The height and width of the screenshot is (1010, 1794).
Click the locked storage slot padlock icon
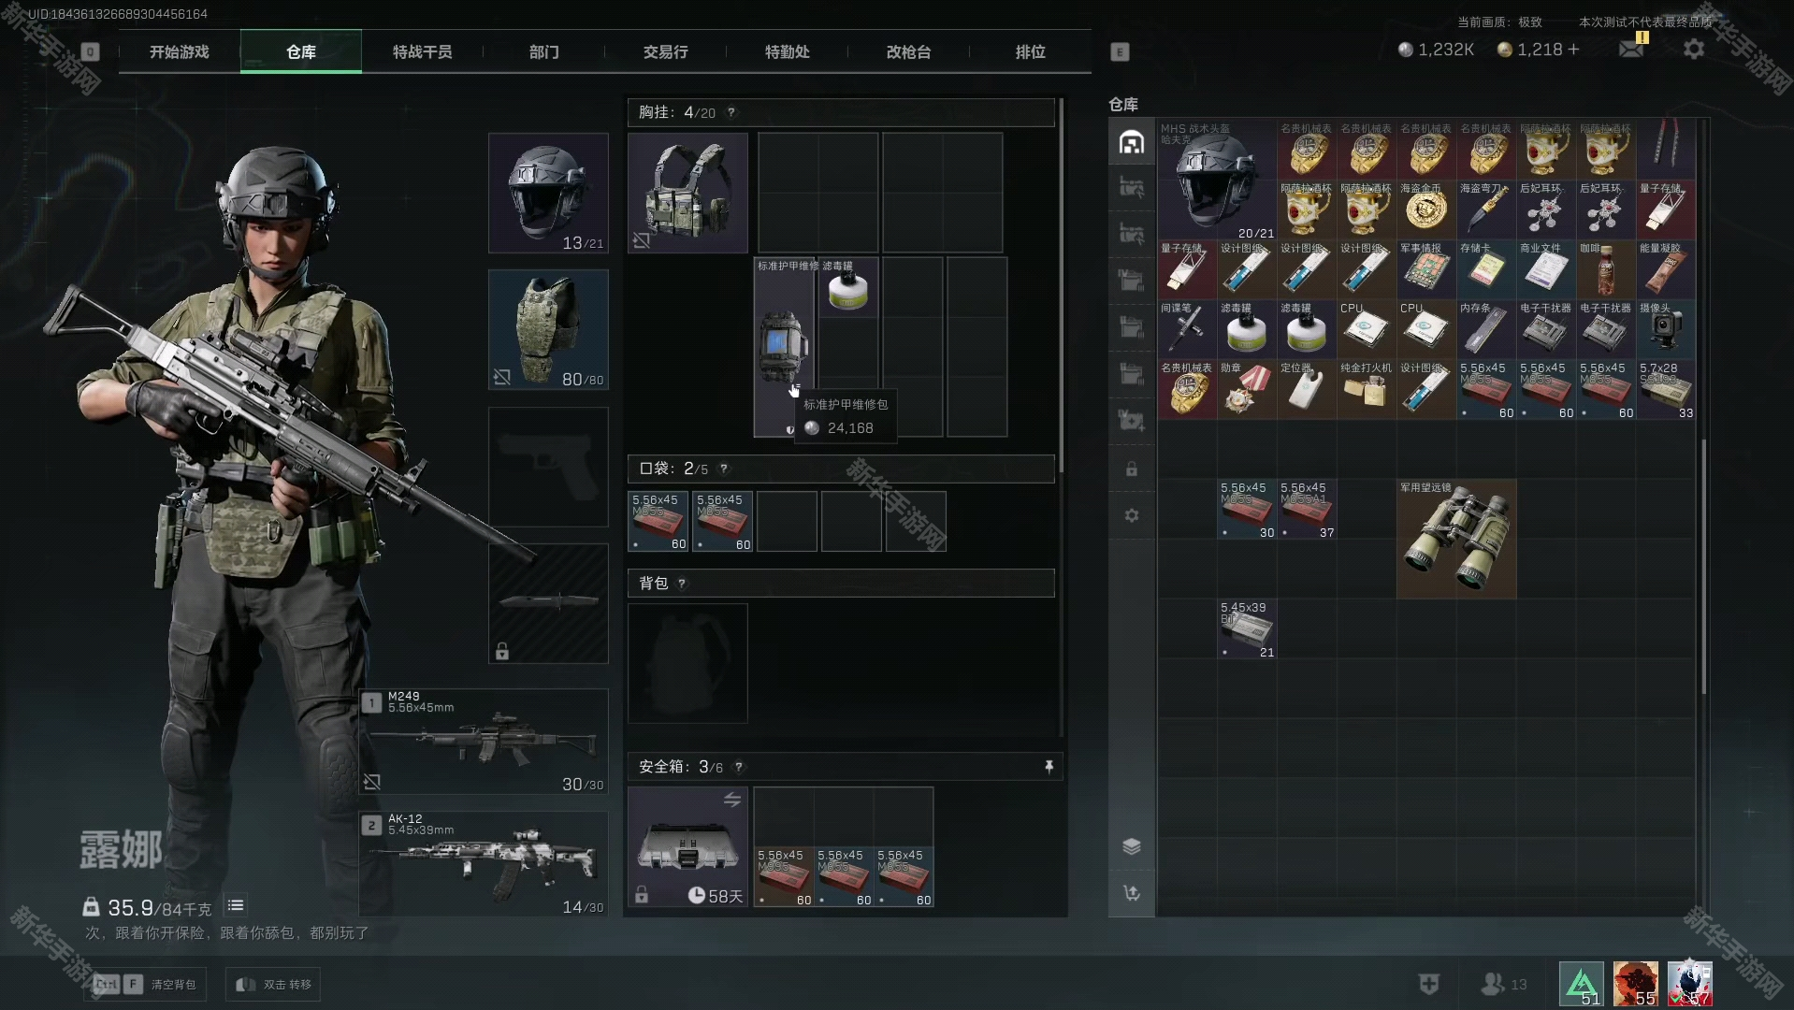coord(1132,469)
